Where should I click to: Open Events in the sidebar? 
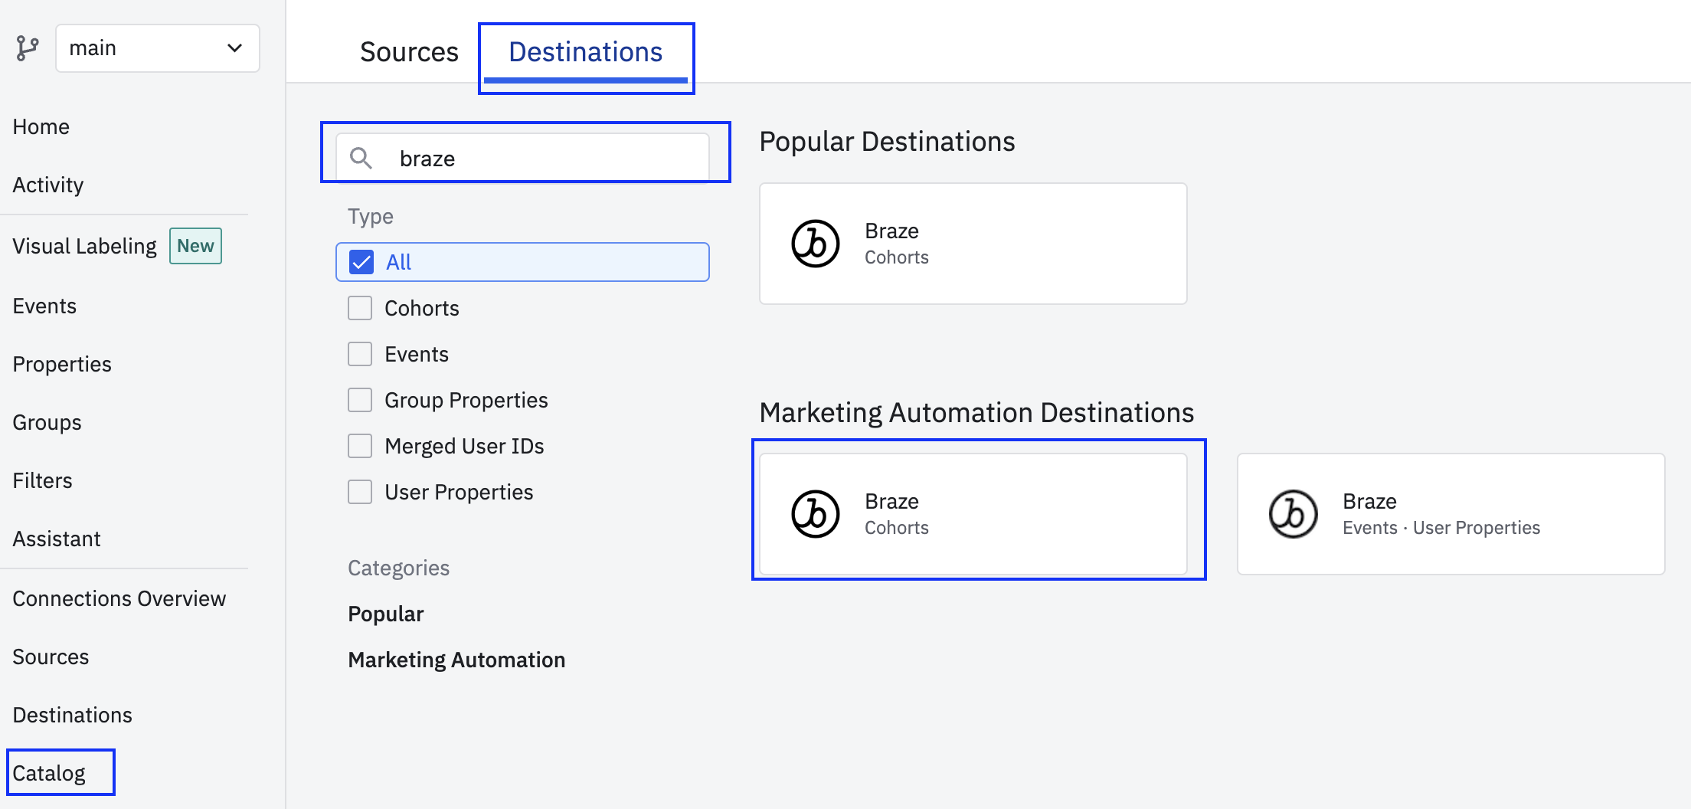coord(44,306)
